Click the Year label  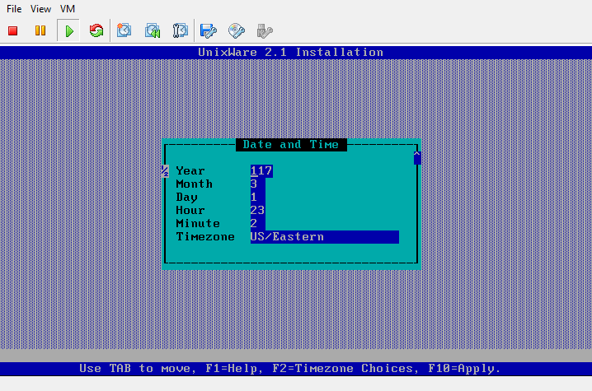click(x=190, y=170)
